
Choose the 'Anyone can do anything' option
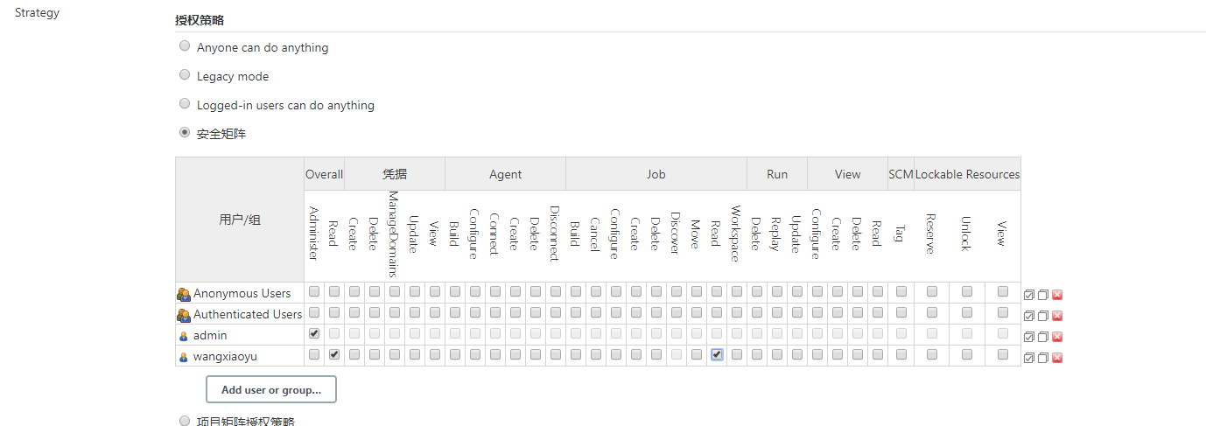(185, 46)
